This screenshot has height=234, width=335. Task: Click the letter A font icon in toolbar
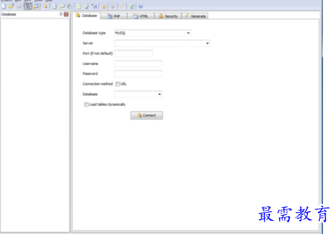coord(94,6)
